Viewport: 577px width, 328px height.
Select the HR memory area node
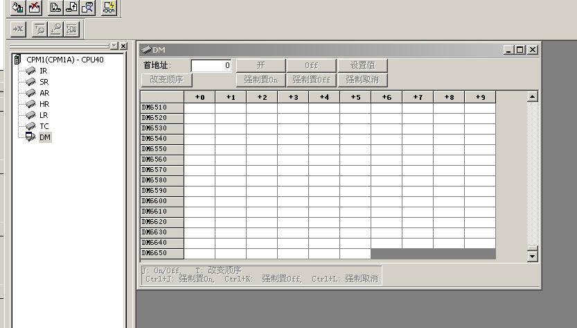coord(44,104)
